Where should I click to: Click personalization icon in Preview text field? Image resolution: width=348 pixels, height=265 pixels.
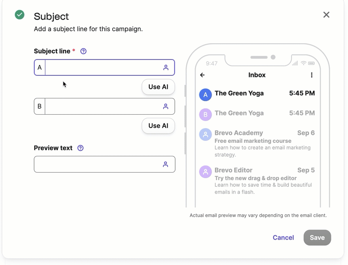(x=166, y=164)
